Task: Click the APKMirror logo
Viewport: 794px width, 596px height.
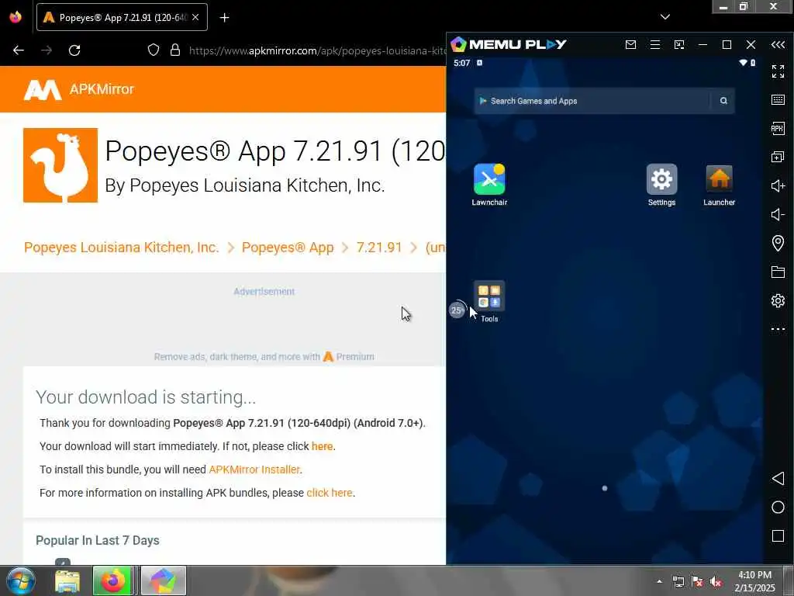Action: (79, 90)
